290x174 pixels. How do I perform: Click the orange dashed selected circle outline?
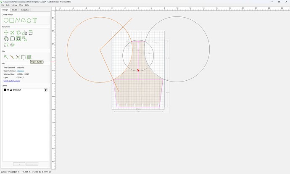click(x=67, y=50)
